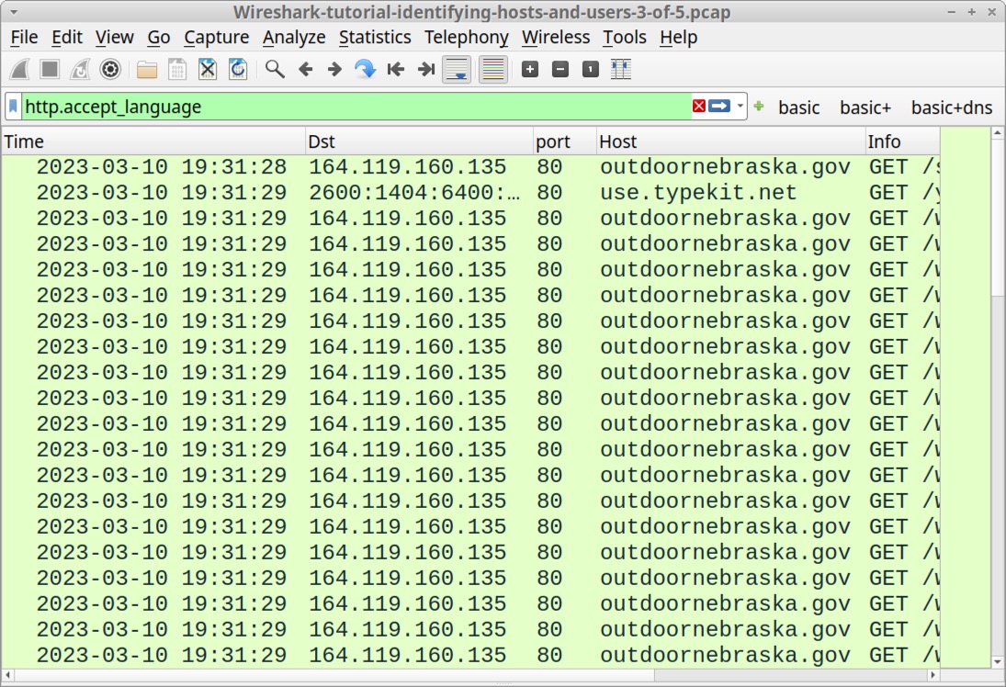Apply the basic filter button
This screenshot has width=1006, height=687.
[798, 107]
